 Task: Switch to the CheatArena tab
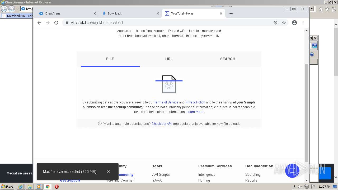click(x=67, y=13)
